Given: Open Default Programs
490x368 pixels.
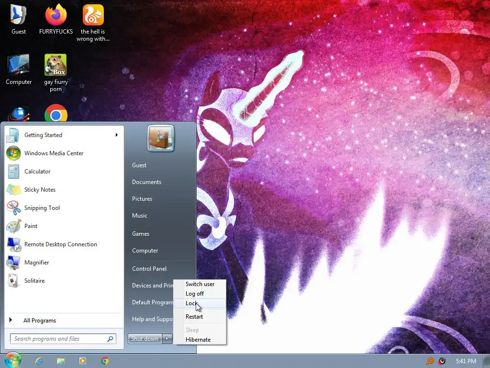Looking at the screenshot, I should 152,302.
